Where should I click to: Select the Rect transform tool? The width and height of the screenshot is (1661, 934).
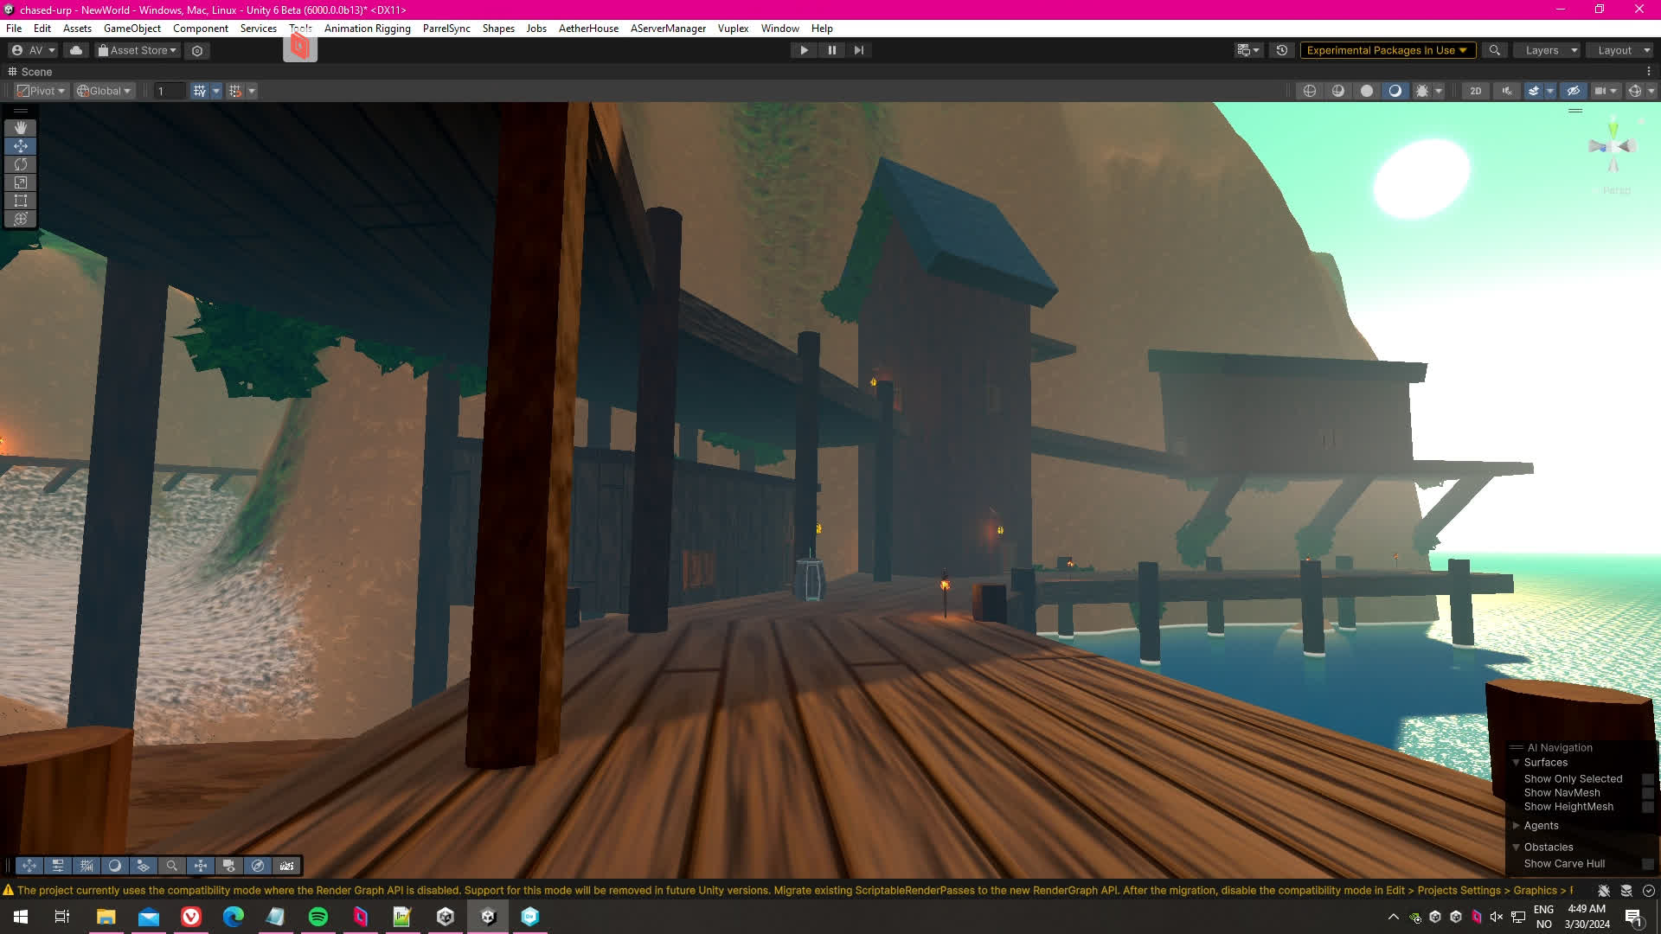point(21,201)
